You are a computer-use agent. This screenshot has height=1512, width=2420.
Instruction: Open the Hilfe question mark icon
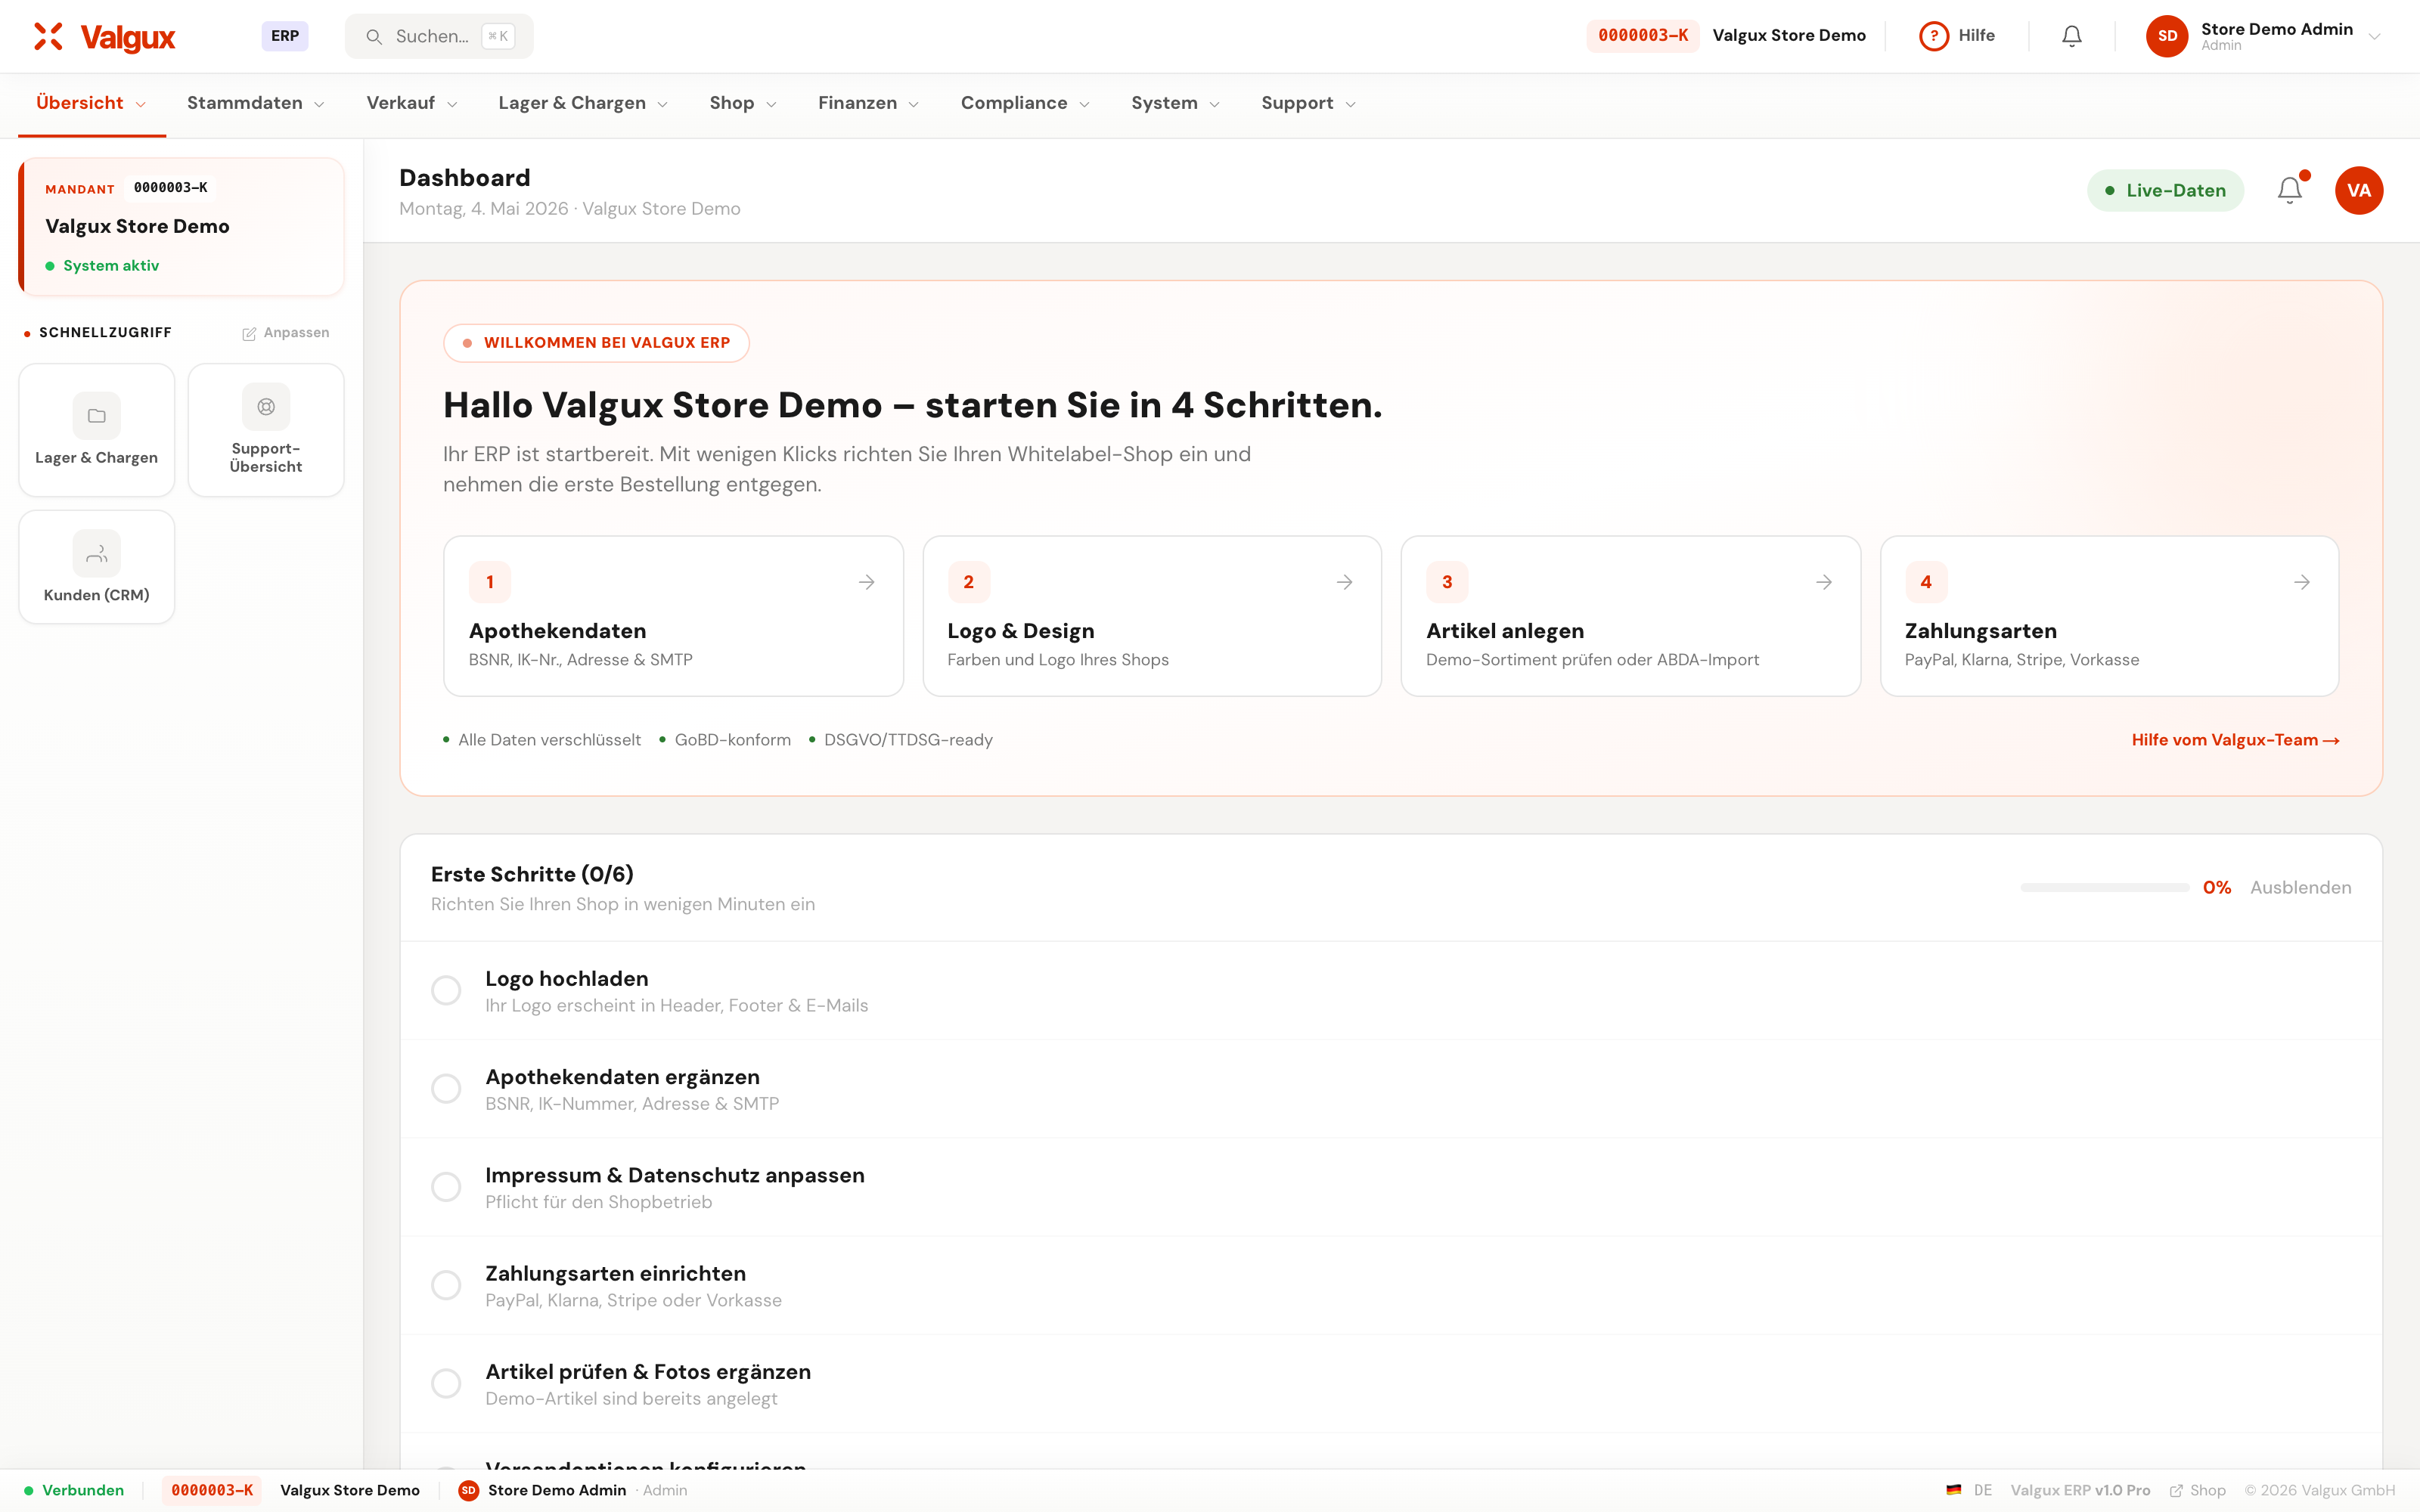click(x=1934, y=36)
